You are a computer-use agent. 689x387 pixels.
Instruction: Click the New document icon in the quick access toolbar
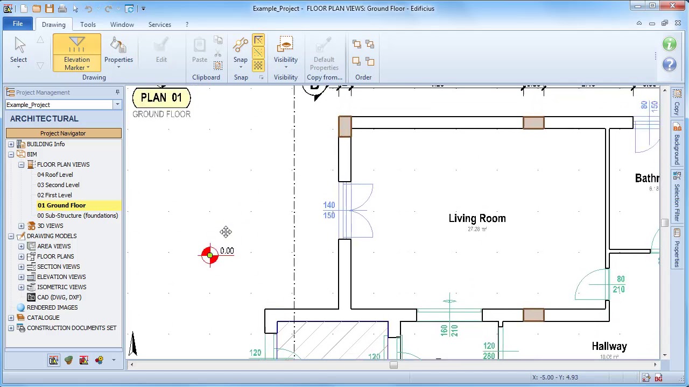click(24, 9)
